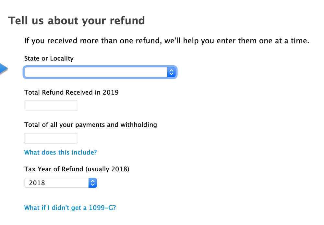324x225 pixels.
Task: Click the State or Locality up-down chevron icon
Action: click(171, 72)
